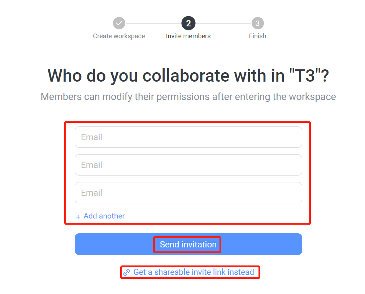Image resolution: width=365 pixels, height=294 pixels.
Task: Open the Finish step label
Action: [257, 36]
